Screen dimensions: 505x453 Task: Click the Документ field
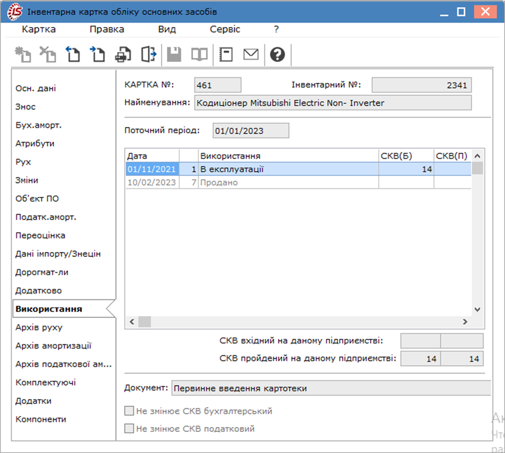click(x=331, y=388)
